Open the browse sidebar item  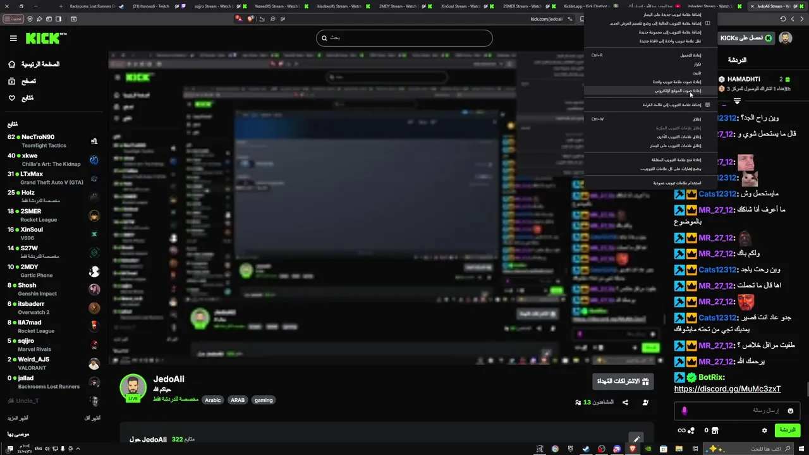(x=22, y=82)
